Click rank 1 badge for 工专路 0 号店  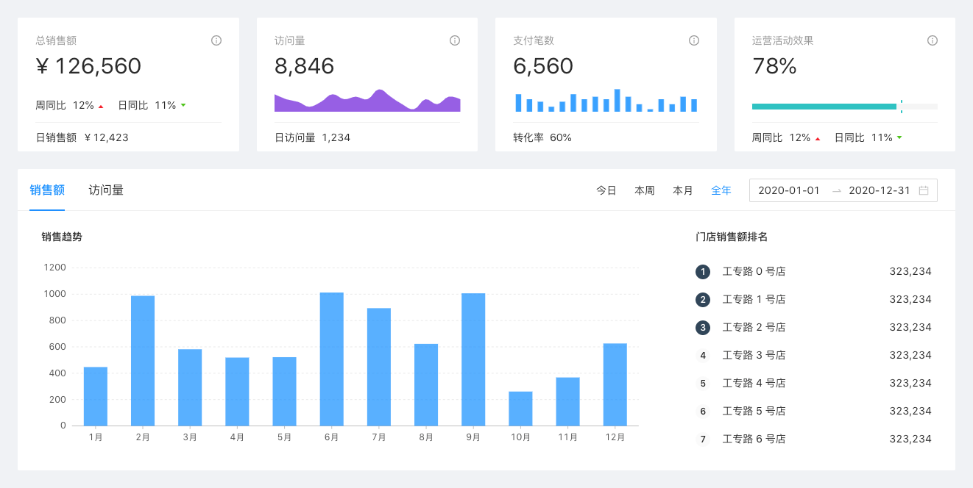click(703, 272)
